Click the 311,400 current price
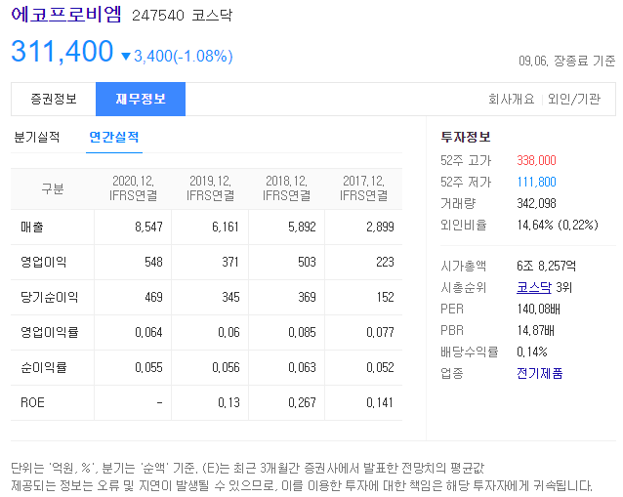623x497 pixels. click(x=62, y=51)
